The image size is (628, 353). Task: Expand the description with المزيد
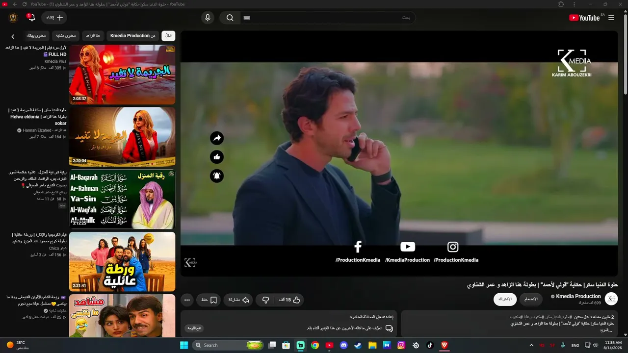click(605, 330)
